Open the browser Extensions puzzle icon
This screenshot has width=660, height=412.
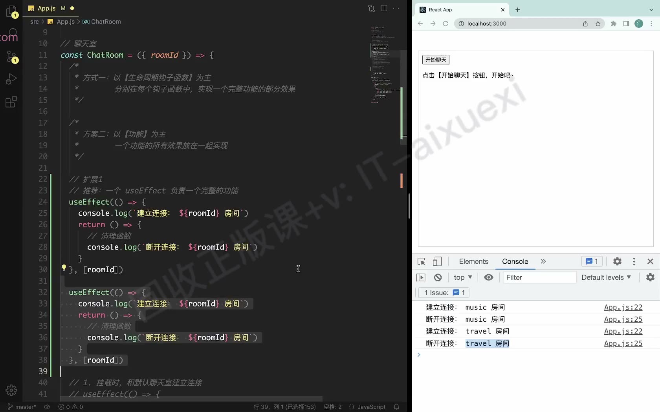(614, 24)
